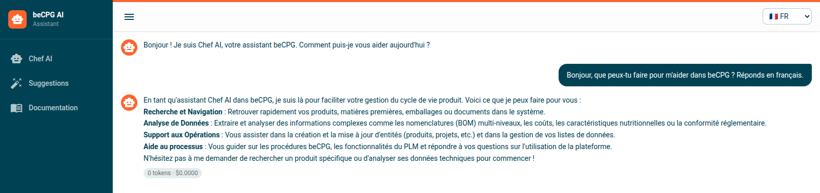The height and width of the screenshot is (193, 820).
Task: Click the French flag in language selector
Action: [x=774, y=16]
